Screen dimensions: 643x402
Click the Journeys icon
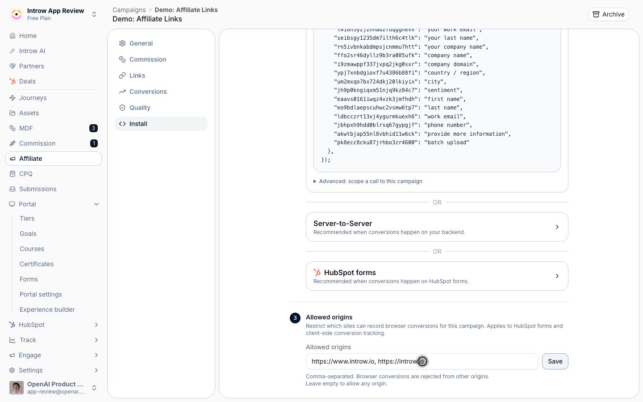tap(13, 98)
